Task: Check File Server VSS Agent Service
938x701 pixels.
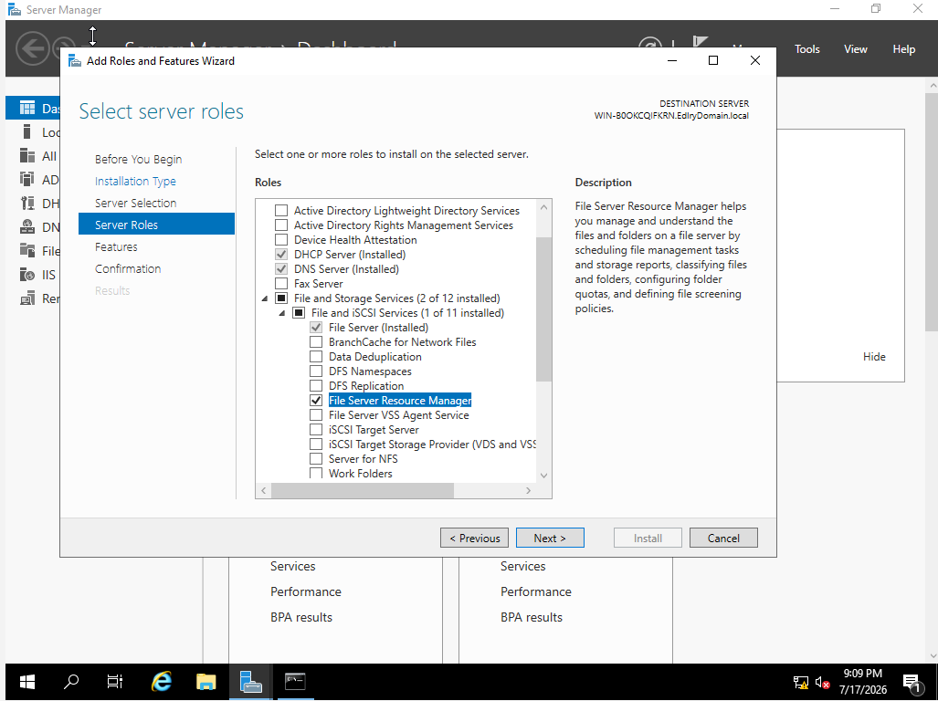Action: pyautogui.click(x=316, y=414)
